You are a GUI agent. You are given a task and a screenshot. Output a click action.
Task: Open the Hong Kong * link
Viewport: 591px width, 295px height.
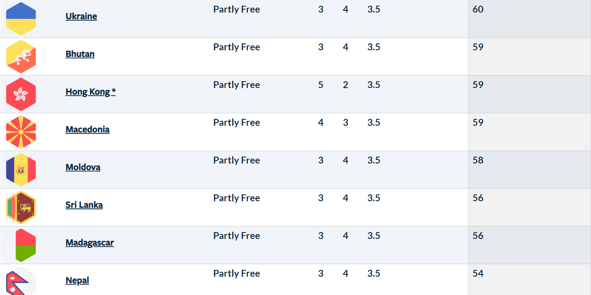coord(91,92)
